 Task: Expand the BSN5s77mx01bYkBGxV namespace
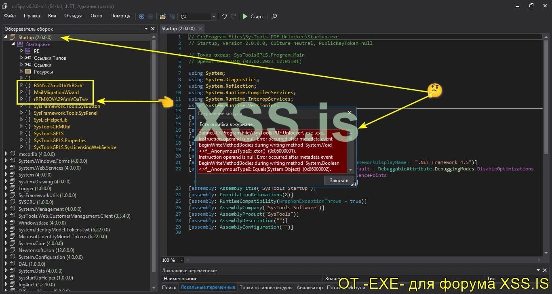(21, 86)
